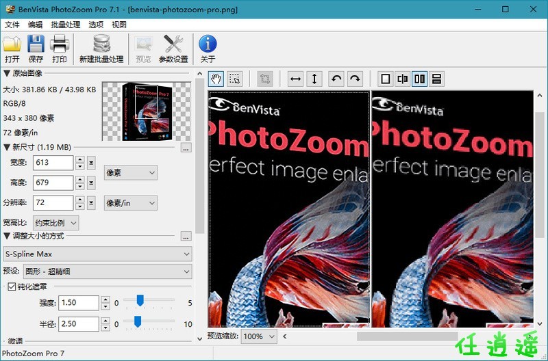Click preview vertical scrollbar down arrow
This screenshot has height=361, width=548.
point(540,323)
